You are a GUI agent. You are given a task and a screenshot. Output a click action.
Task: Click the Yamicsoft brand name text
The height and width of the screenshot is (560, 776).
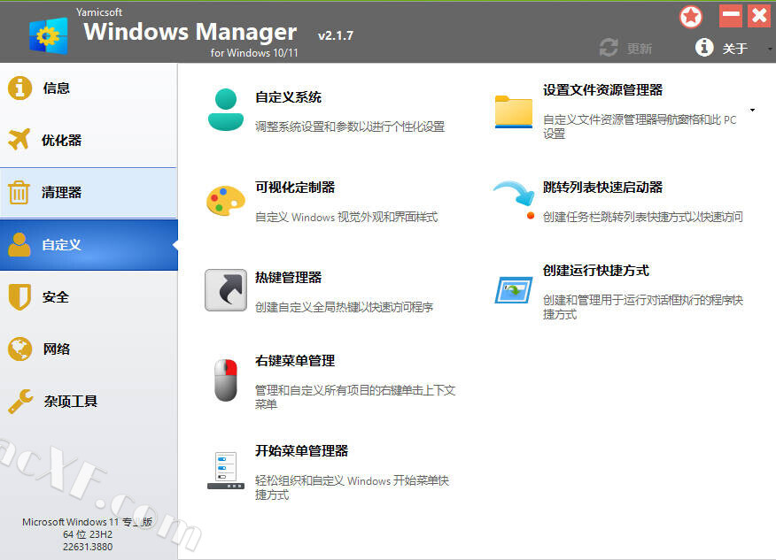(99, 12)
